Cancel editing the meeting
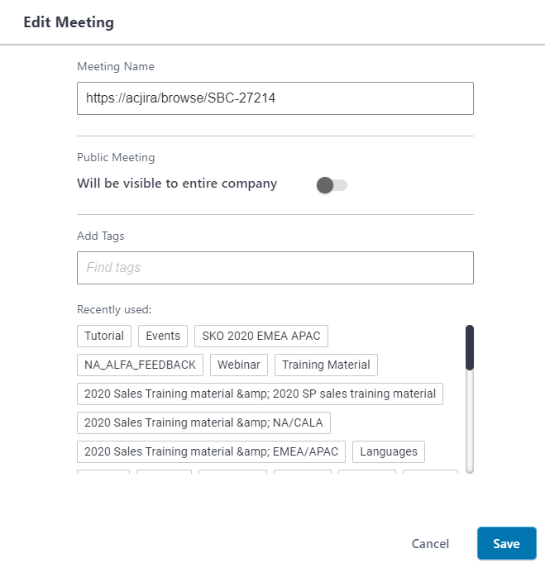Viewport: 545px width, 568px height. pos(430,543)
